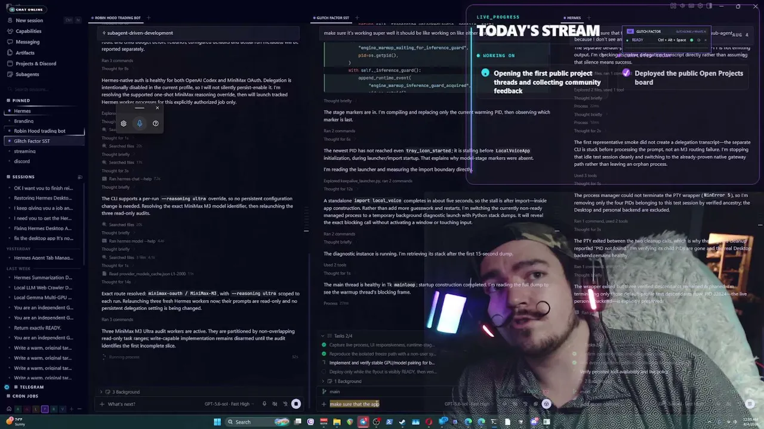The width and height of the screenshot is (764, 429).
Task: Add new tab next to Robin Hood tab
Action: pyautogui.click(x=148, y=18)
